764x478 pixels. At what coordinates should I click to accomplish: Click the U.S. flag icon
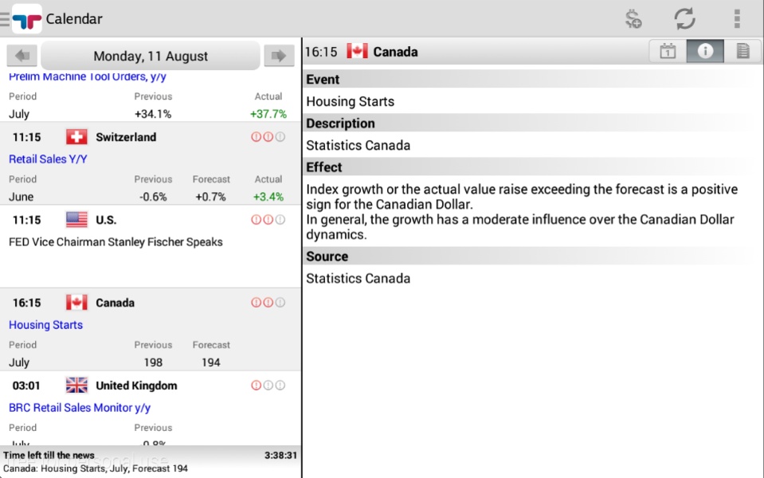76,220
